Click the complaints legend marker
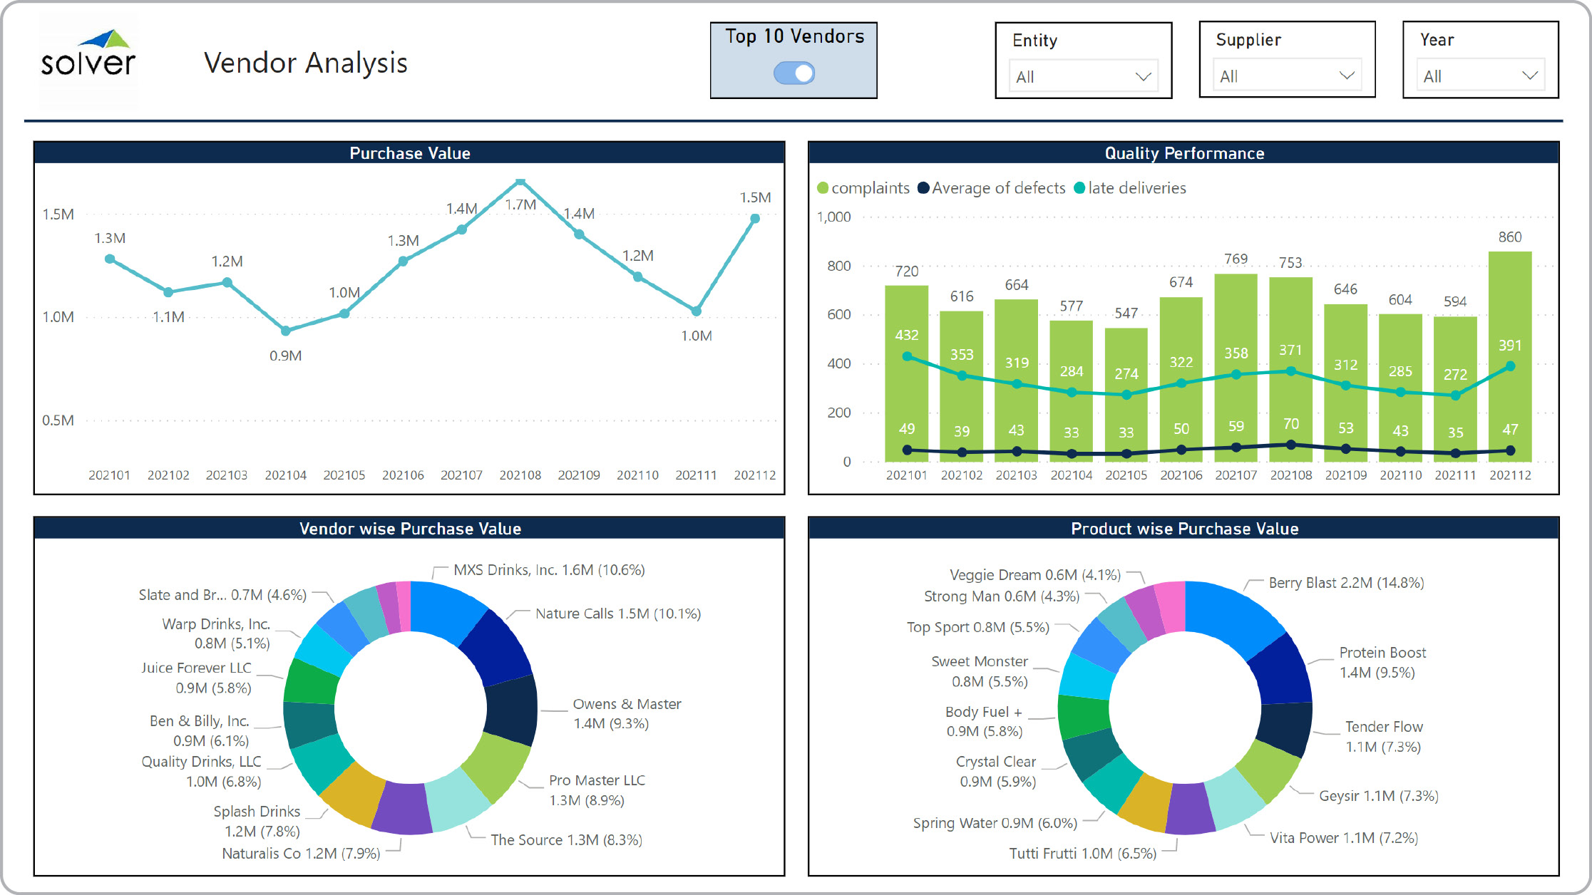 [x=823, y=188]
